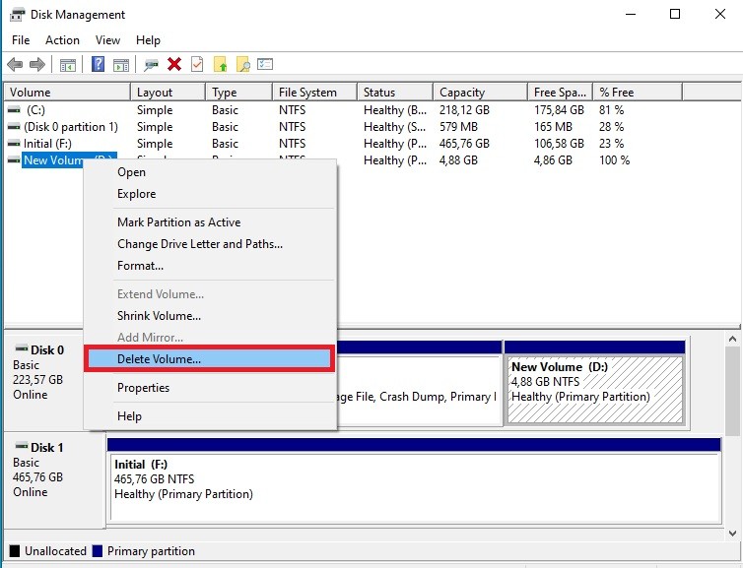The image size is (743, 568).
Task: Click the Connect/rescan disk toolbar icon
Action: [x=151, y=65]
